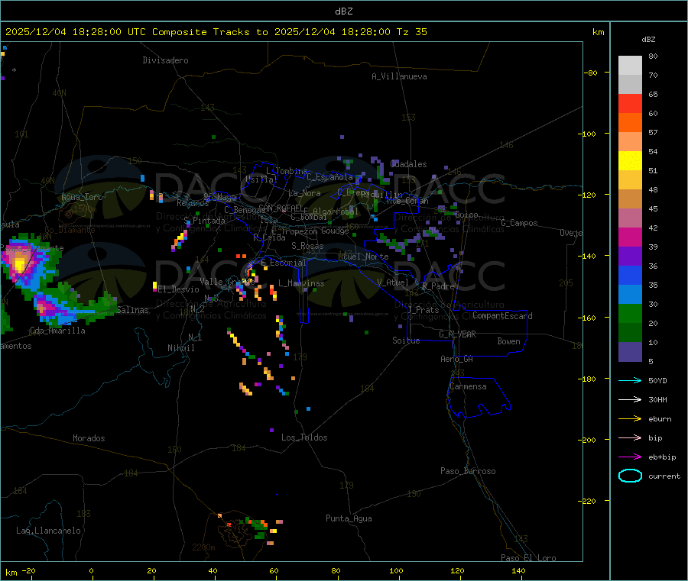The width and height of the screenshot is (688, 581).
Task: Click the 'Agua_Toro' place label
Action: (x=82, y=197)
